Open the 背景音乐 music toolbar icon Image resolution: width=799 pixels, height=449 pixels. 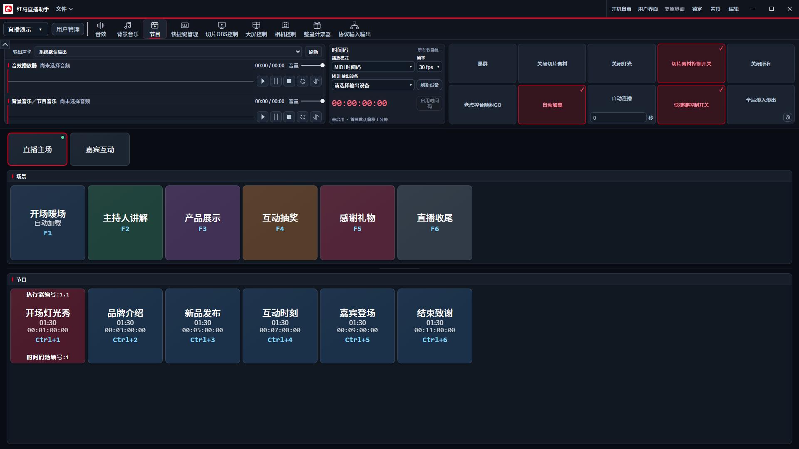click(128, 29)
